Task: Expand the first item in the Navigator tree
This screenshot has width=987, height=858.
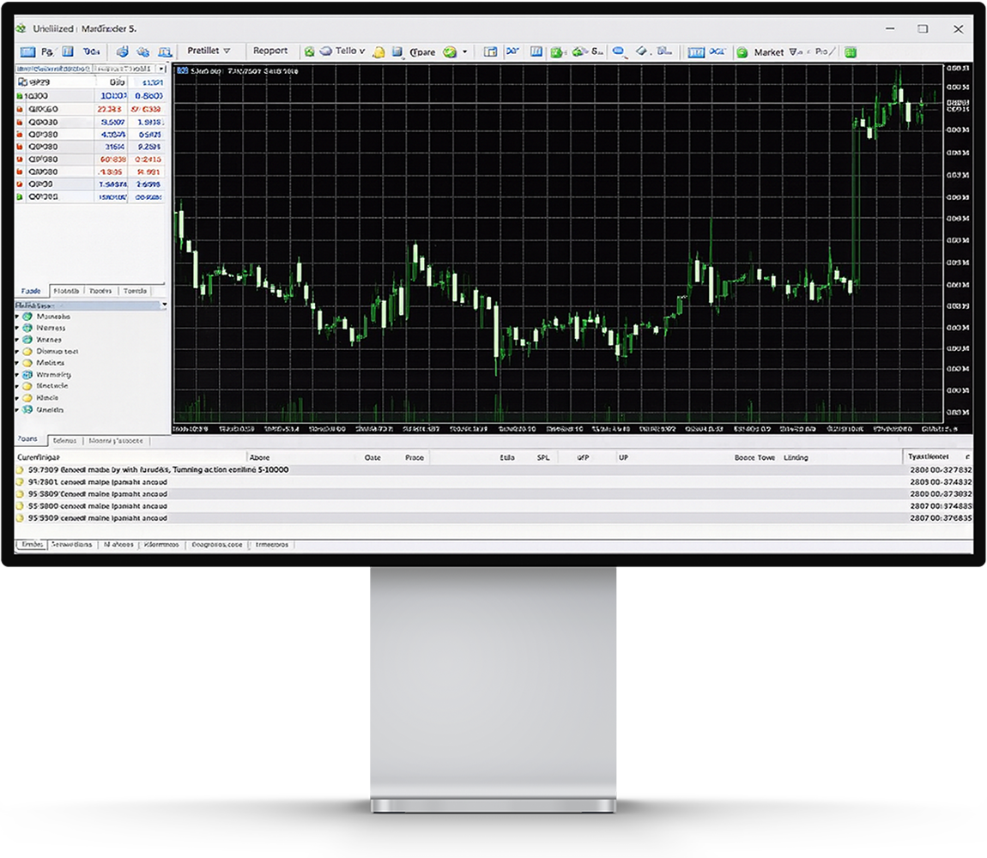Action: coord(16,317)
